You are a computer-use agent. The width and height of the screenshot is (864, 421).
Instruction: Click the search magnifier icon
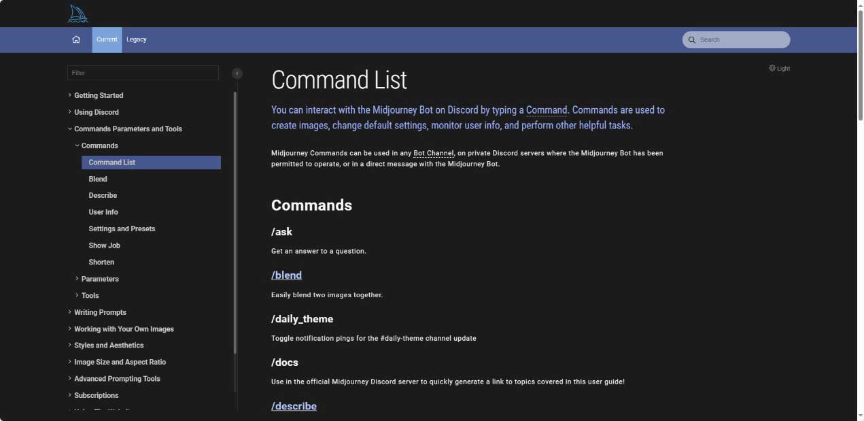pyautogui.click(x=692, y=39)
